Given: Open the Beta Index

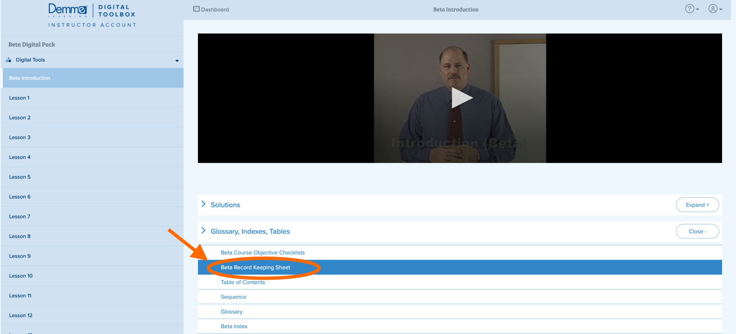Looking at the screenshot, I should point(234,326).
